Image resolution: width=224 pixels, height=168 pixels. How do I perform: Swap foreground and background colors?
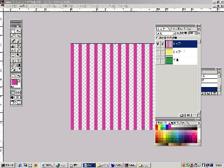tap(19, 80)
